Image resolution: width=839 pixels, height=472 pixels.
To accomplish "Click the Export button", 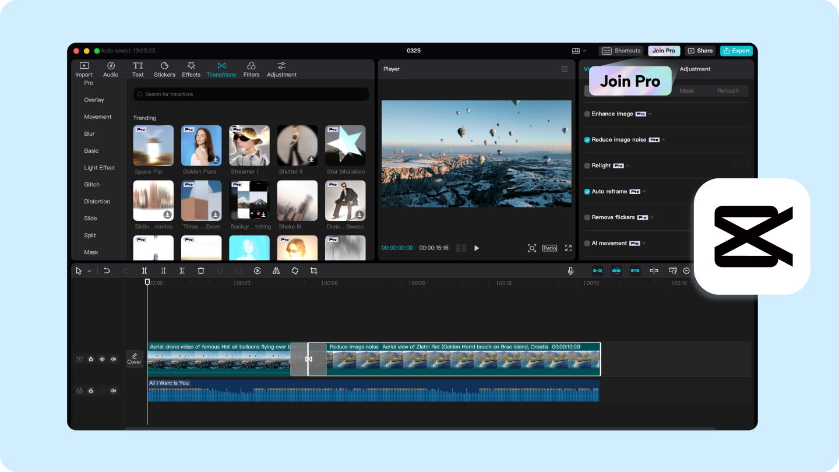I will click(x=736, y=51).
